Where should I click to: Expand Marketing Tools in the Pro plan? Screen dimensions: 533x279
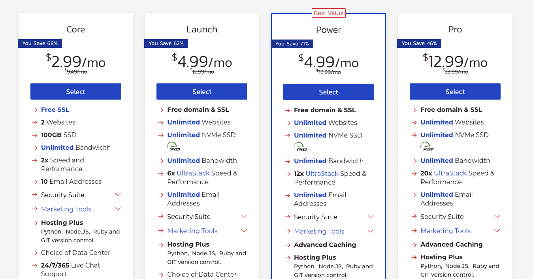(497, 230)
